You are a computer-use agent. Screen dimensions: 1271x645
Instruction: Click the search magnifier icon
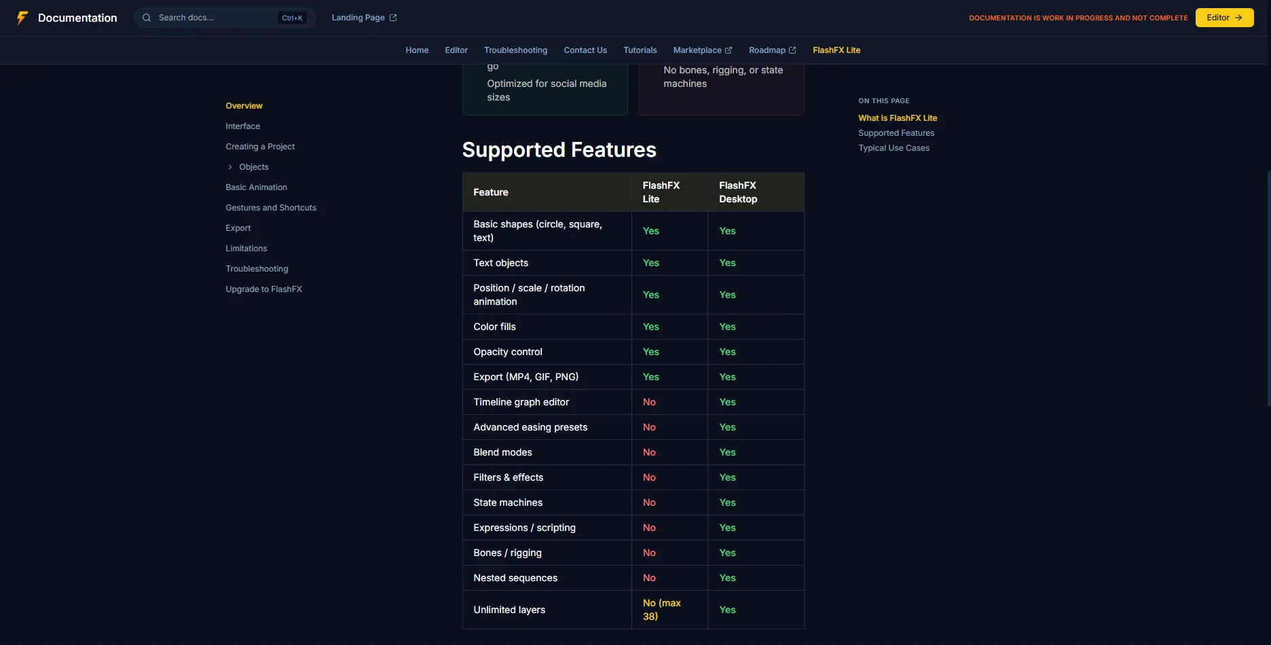[147, 18]
